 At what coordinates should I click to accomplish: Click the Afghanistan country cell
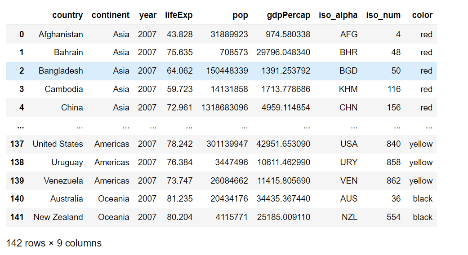point(61,34)
